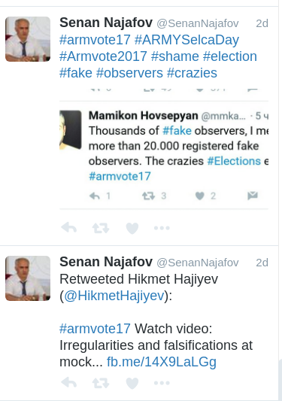This screenshot has width=282, height=401.
Task: Open Mamikon Hovsepyan's profile picture
Action: click(70, 130)
